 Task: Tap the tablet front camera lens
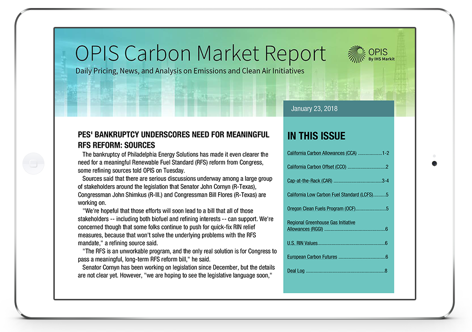pos(434,163)
